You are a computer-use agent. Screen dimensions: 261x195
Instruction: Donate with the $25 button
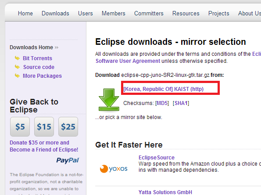click(68, 126)
